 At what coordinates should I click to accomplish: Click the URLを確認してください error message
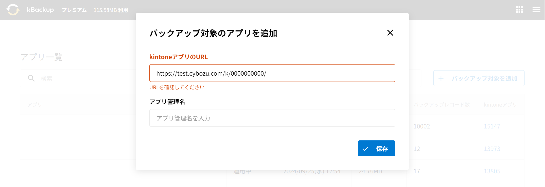(177, 87)
